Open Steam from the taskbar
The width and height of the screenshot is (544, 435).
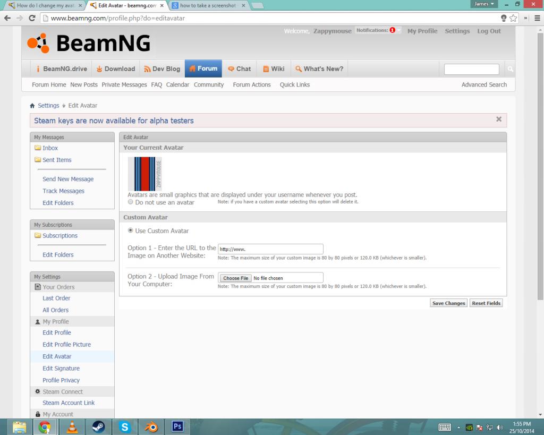[x=98, y=427]
